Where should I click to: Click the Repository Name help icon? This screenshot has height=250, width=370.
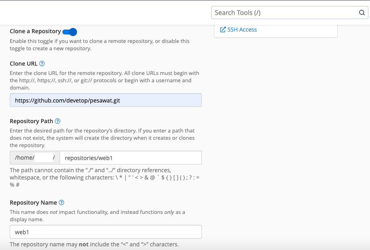(x=62, y=203)
